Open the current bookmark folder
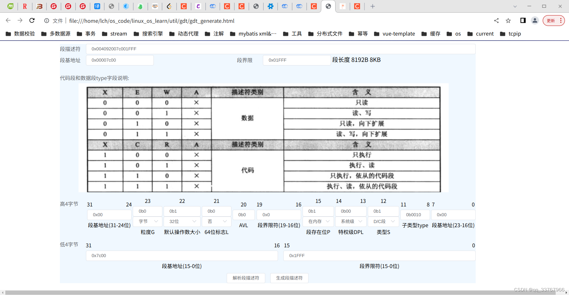Viewport: 569px width, 295px height. click(480, 34)
